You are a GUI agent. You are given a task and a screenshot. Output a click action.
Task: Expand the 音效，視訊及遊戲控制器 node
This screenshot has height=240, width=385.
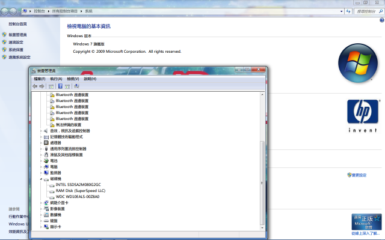pyautogui.click(x=41, y=131)
